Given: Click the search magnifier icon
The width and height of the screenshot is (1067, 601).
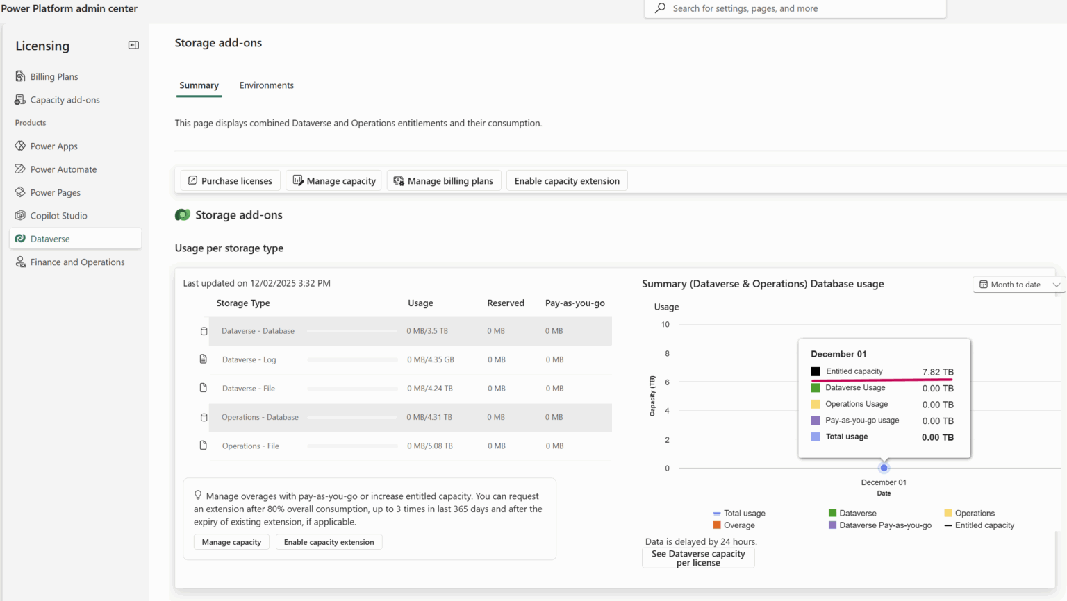Looking at the screenshot, I should tap(659, 8).
